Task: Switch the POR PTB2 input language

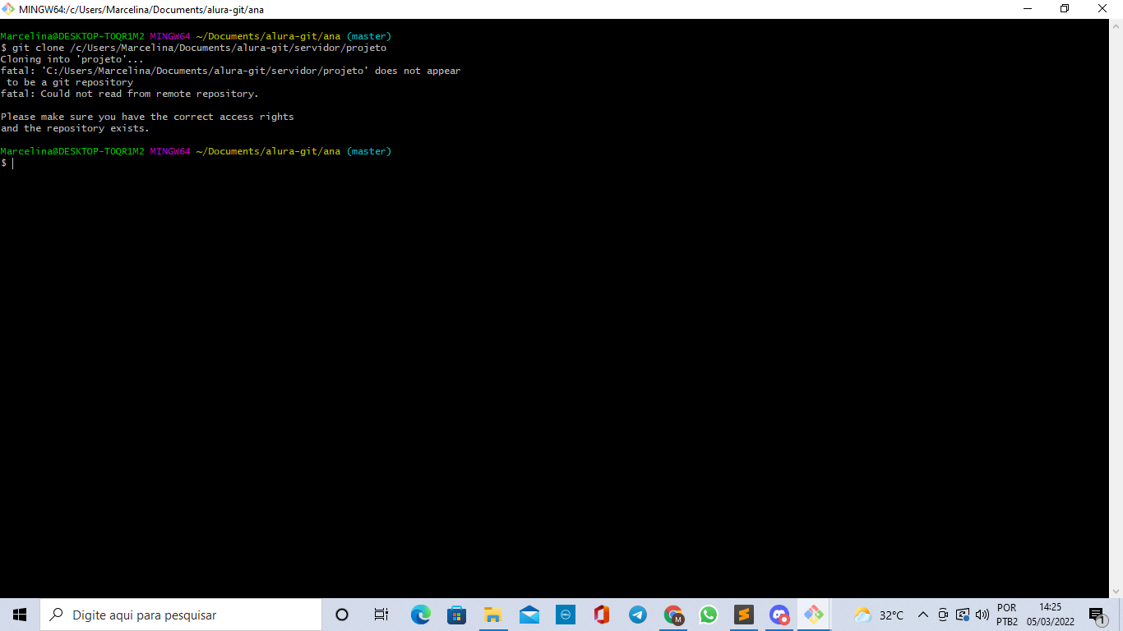Action: coord(1007,615)
